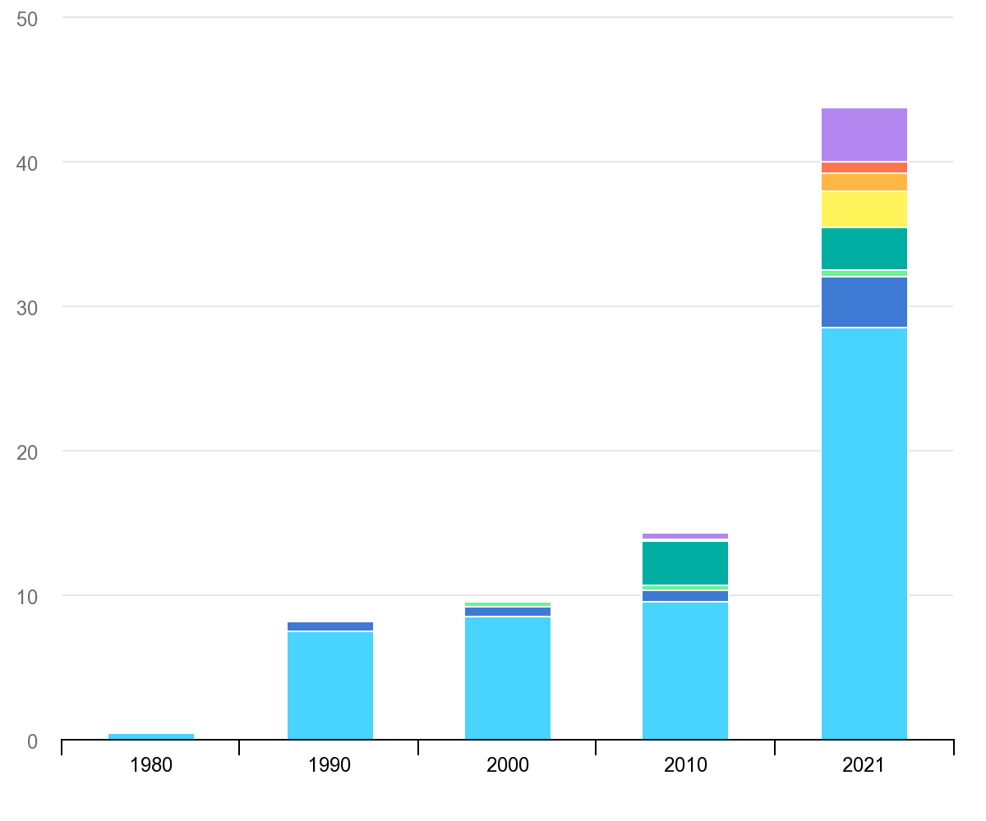The height and width of the screenshot is (821, 986).
Task: Click the light blue segment of the 2010 bar
Action: (684, 671)
